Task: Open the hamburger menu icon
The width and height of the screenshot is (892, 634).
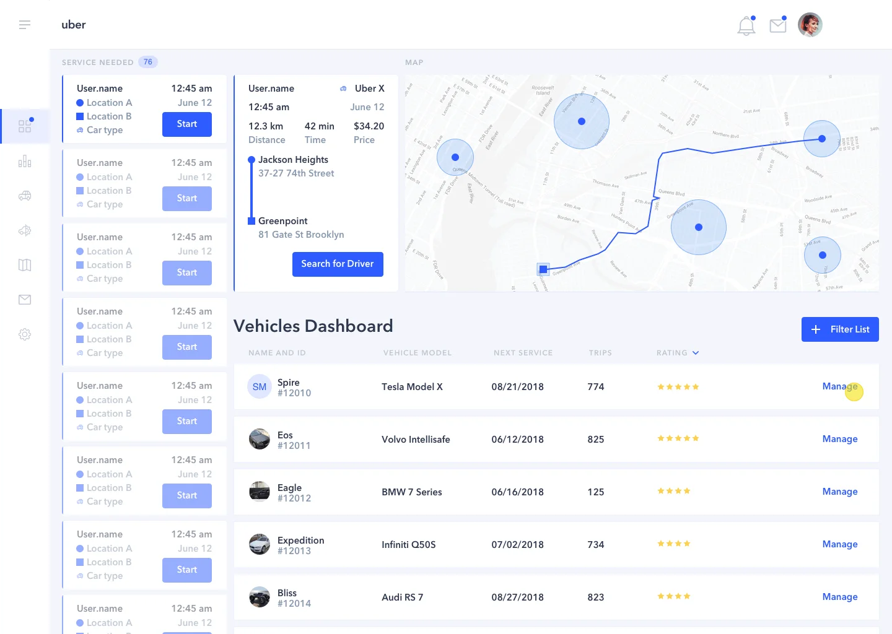Action: 25,25
